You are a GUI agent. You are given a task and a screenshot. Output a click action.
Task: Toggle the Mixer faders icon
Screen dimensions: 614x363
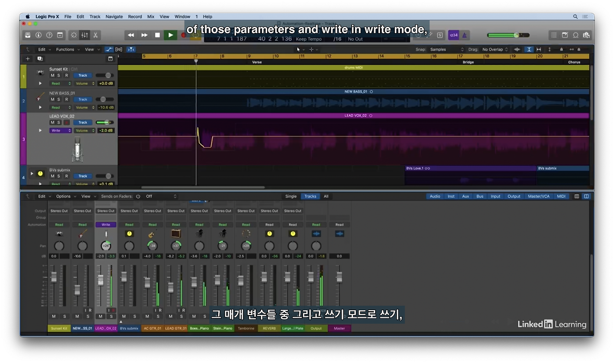(84, 35)
